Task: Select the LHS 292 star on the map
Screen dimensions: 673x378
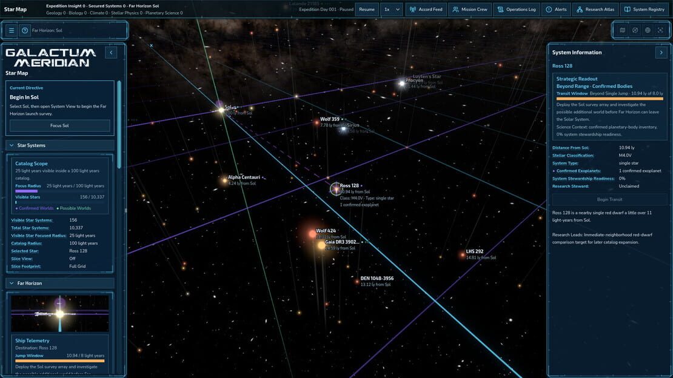Action: tap(462, 255)
